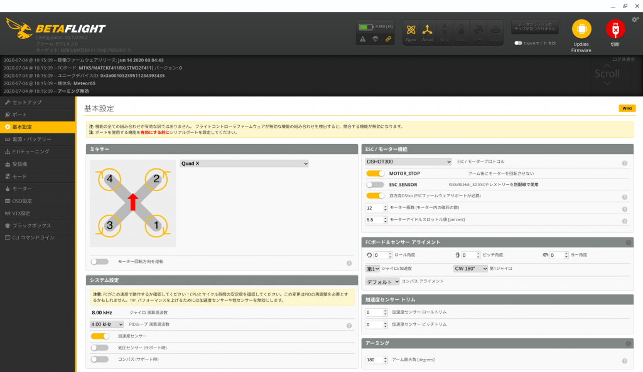Click the ログ非表示 log link

click(x=624, y=59)
